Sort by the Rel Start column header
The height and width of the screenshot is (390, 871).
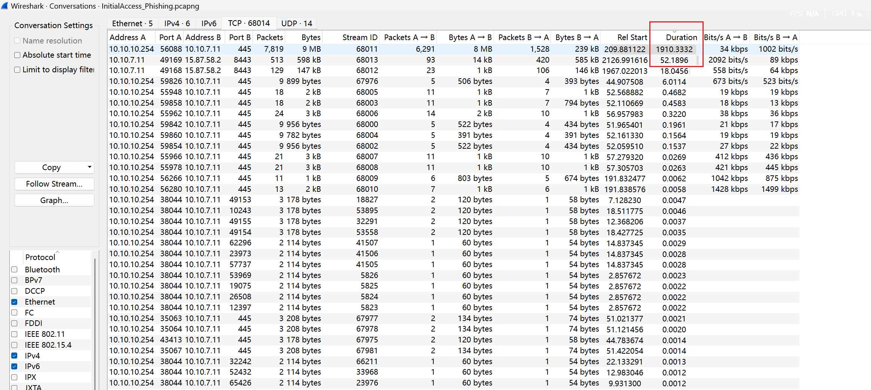625,37
